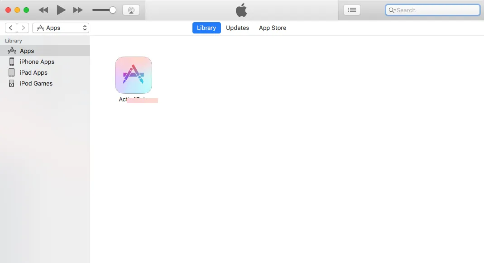Click the iPhone device icon in sidebar
Screen dimensions: 484x263
pos(11,62)
